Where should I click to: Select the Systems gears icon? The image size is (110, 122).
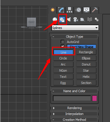point(97,19)
